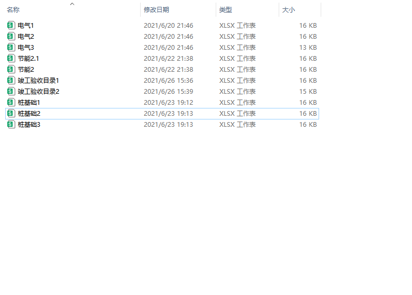Click the 15 KB size of 竣工验收目录2
The height and width of the screenshot is (295, 412).
(x=308, y=91)
